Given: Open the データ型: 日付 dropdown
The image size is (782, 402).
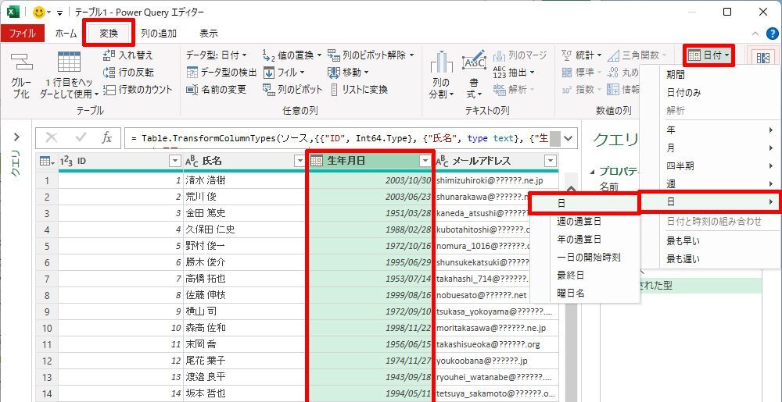Looking at the screenshot, I should [216, 55].
